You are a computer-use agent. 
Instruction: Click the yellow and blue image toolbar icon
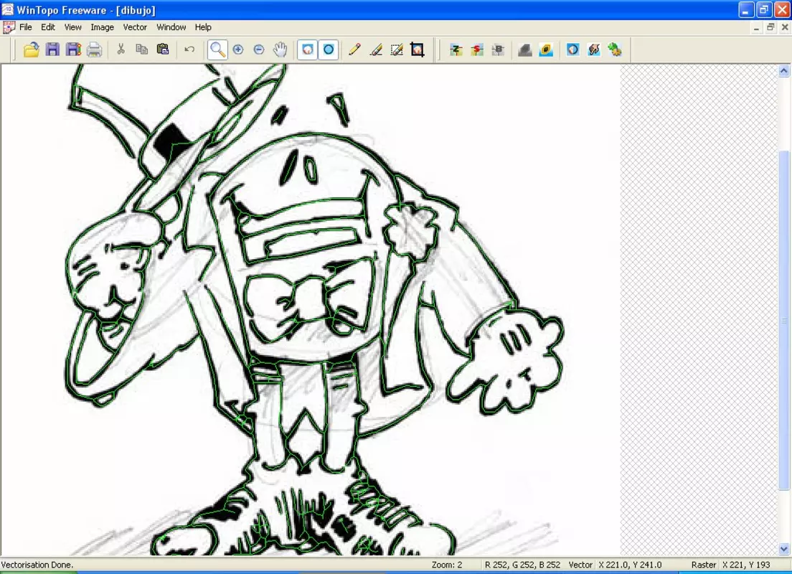546,50
